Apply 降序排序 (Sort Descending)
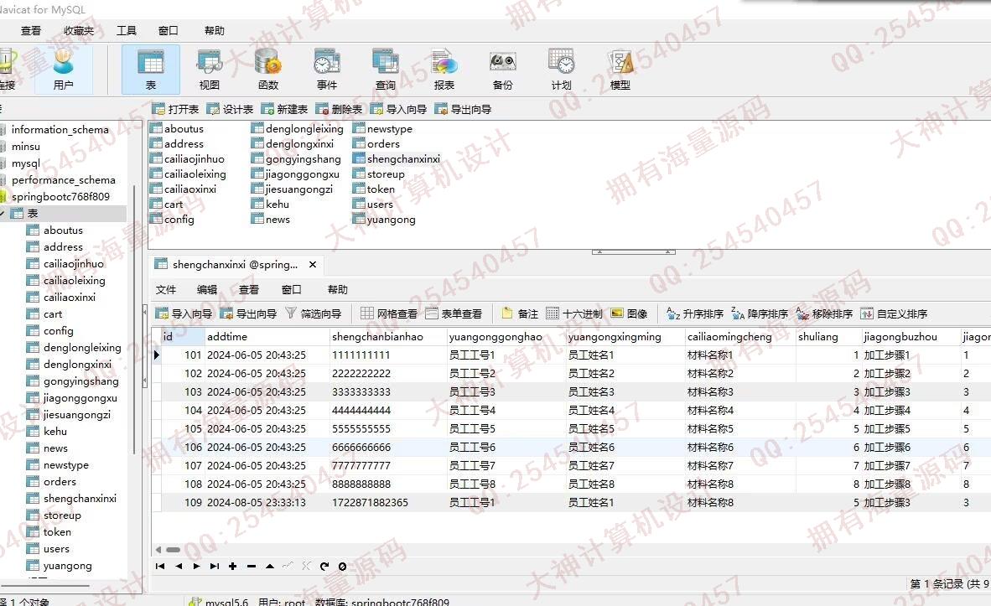 (x=760, y=313)
